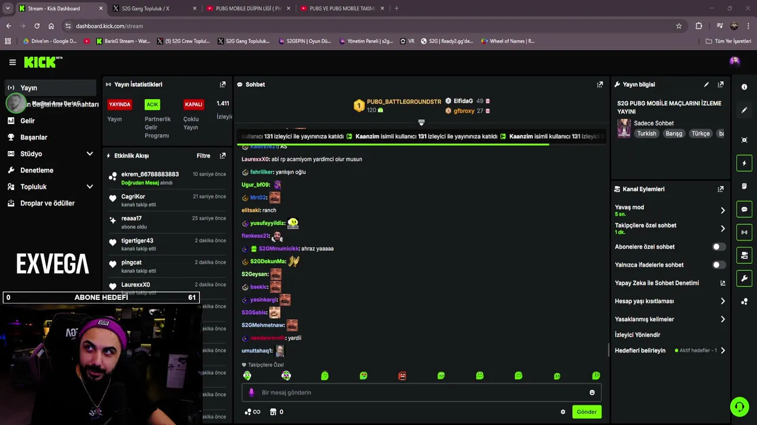
Task: Click the Gönder button
Action: [587, 412]
